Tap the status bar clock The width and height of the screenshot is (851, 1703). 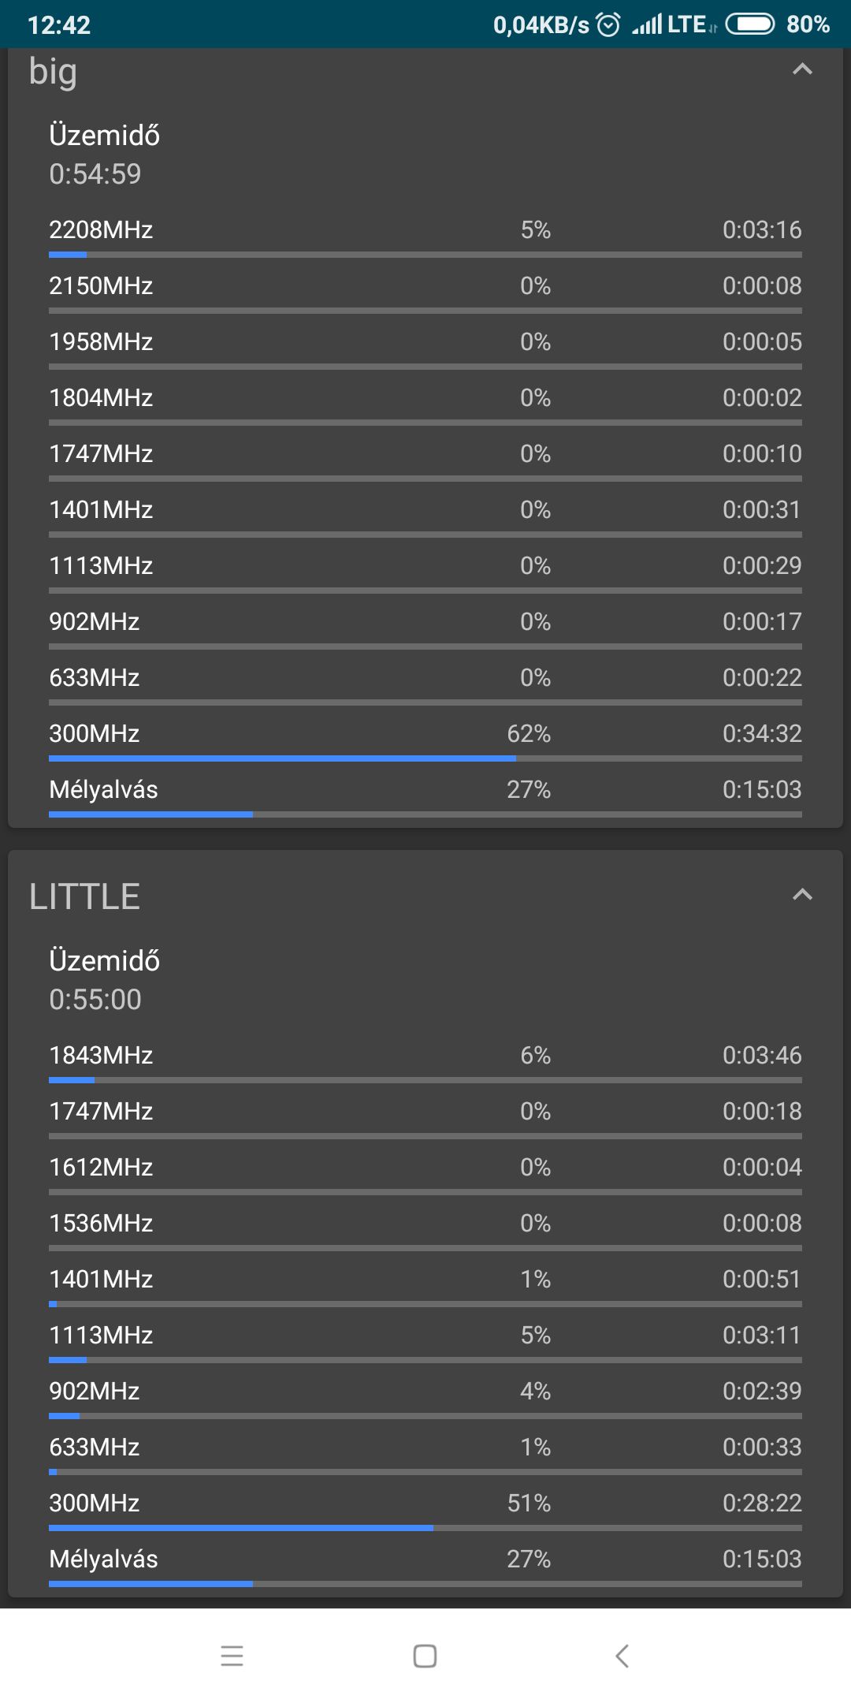tap(59, 25)
